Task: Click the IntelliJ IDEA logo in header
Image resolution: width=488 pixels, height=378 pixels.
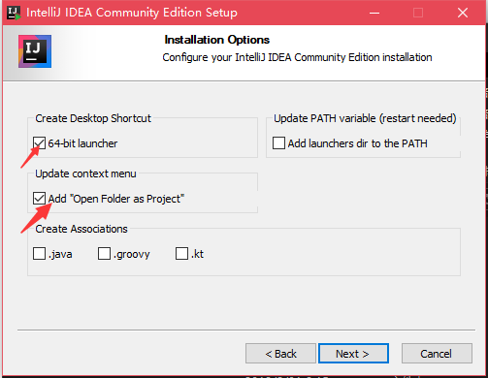Action: click(x=35, y=51)
